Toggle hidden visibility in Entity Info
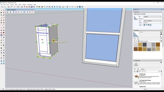 pos(144,25)
